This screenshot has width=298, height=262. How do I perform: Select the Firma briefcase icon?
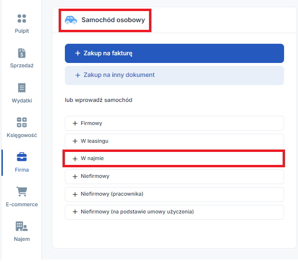[x=22, y=157]
